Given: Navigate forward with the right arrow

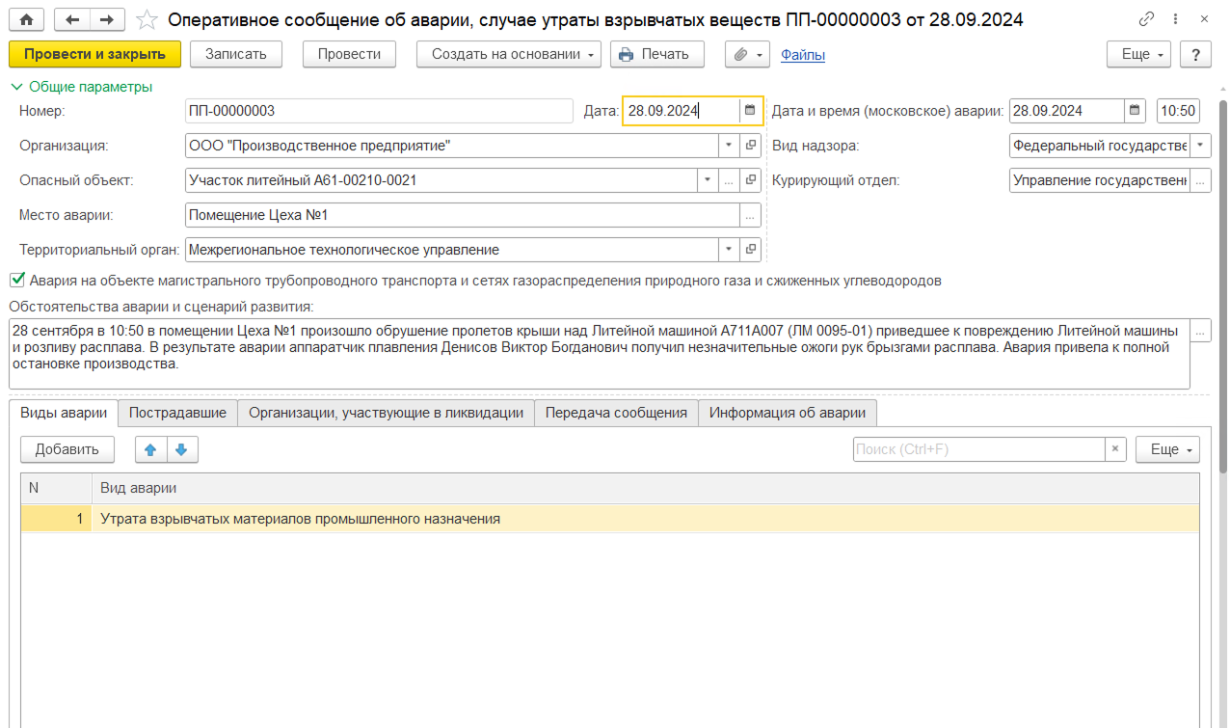Looking at the screenshot, I should pyautogui.click(x=107, y=19).
